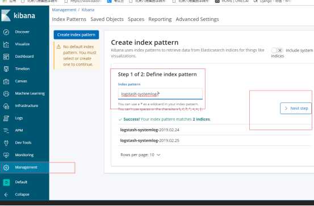Click the Create index pattern heading
The image size is (314, 206).
click(x=145, y=42)
